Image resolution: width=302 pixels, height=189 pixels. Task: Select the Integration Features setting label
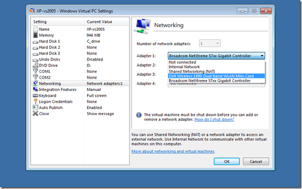tap(58, 90)
